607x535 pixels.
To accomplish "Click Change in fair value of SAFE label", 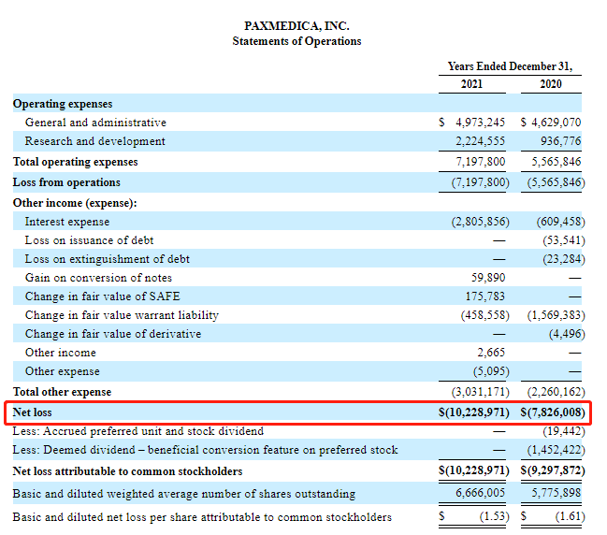I will point(103,296).
